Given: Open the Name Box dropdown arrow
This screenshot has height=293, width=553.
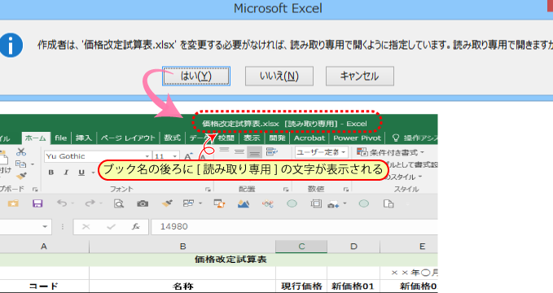Looking at the screenshot, I should click(45, 226).
